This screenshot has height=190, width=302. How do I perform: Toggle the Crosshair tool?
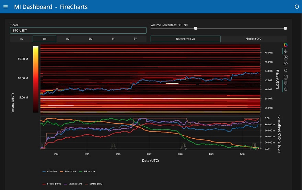point(286,89)
